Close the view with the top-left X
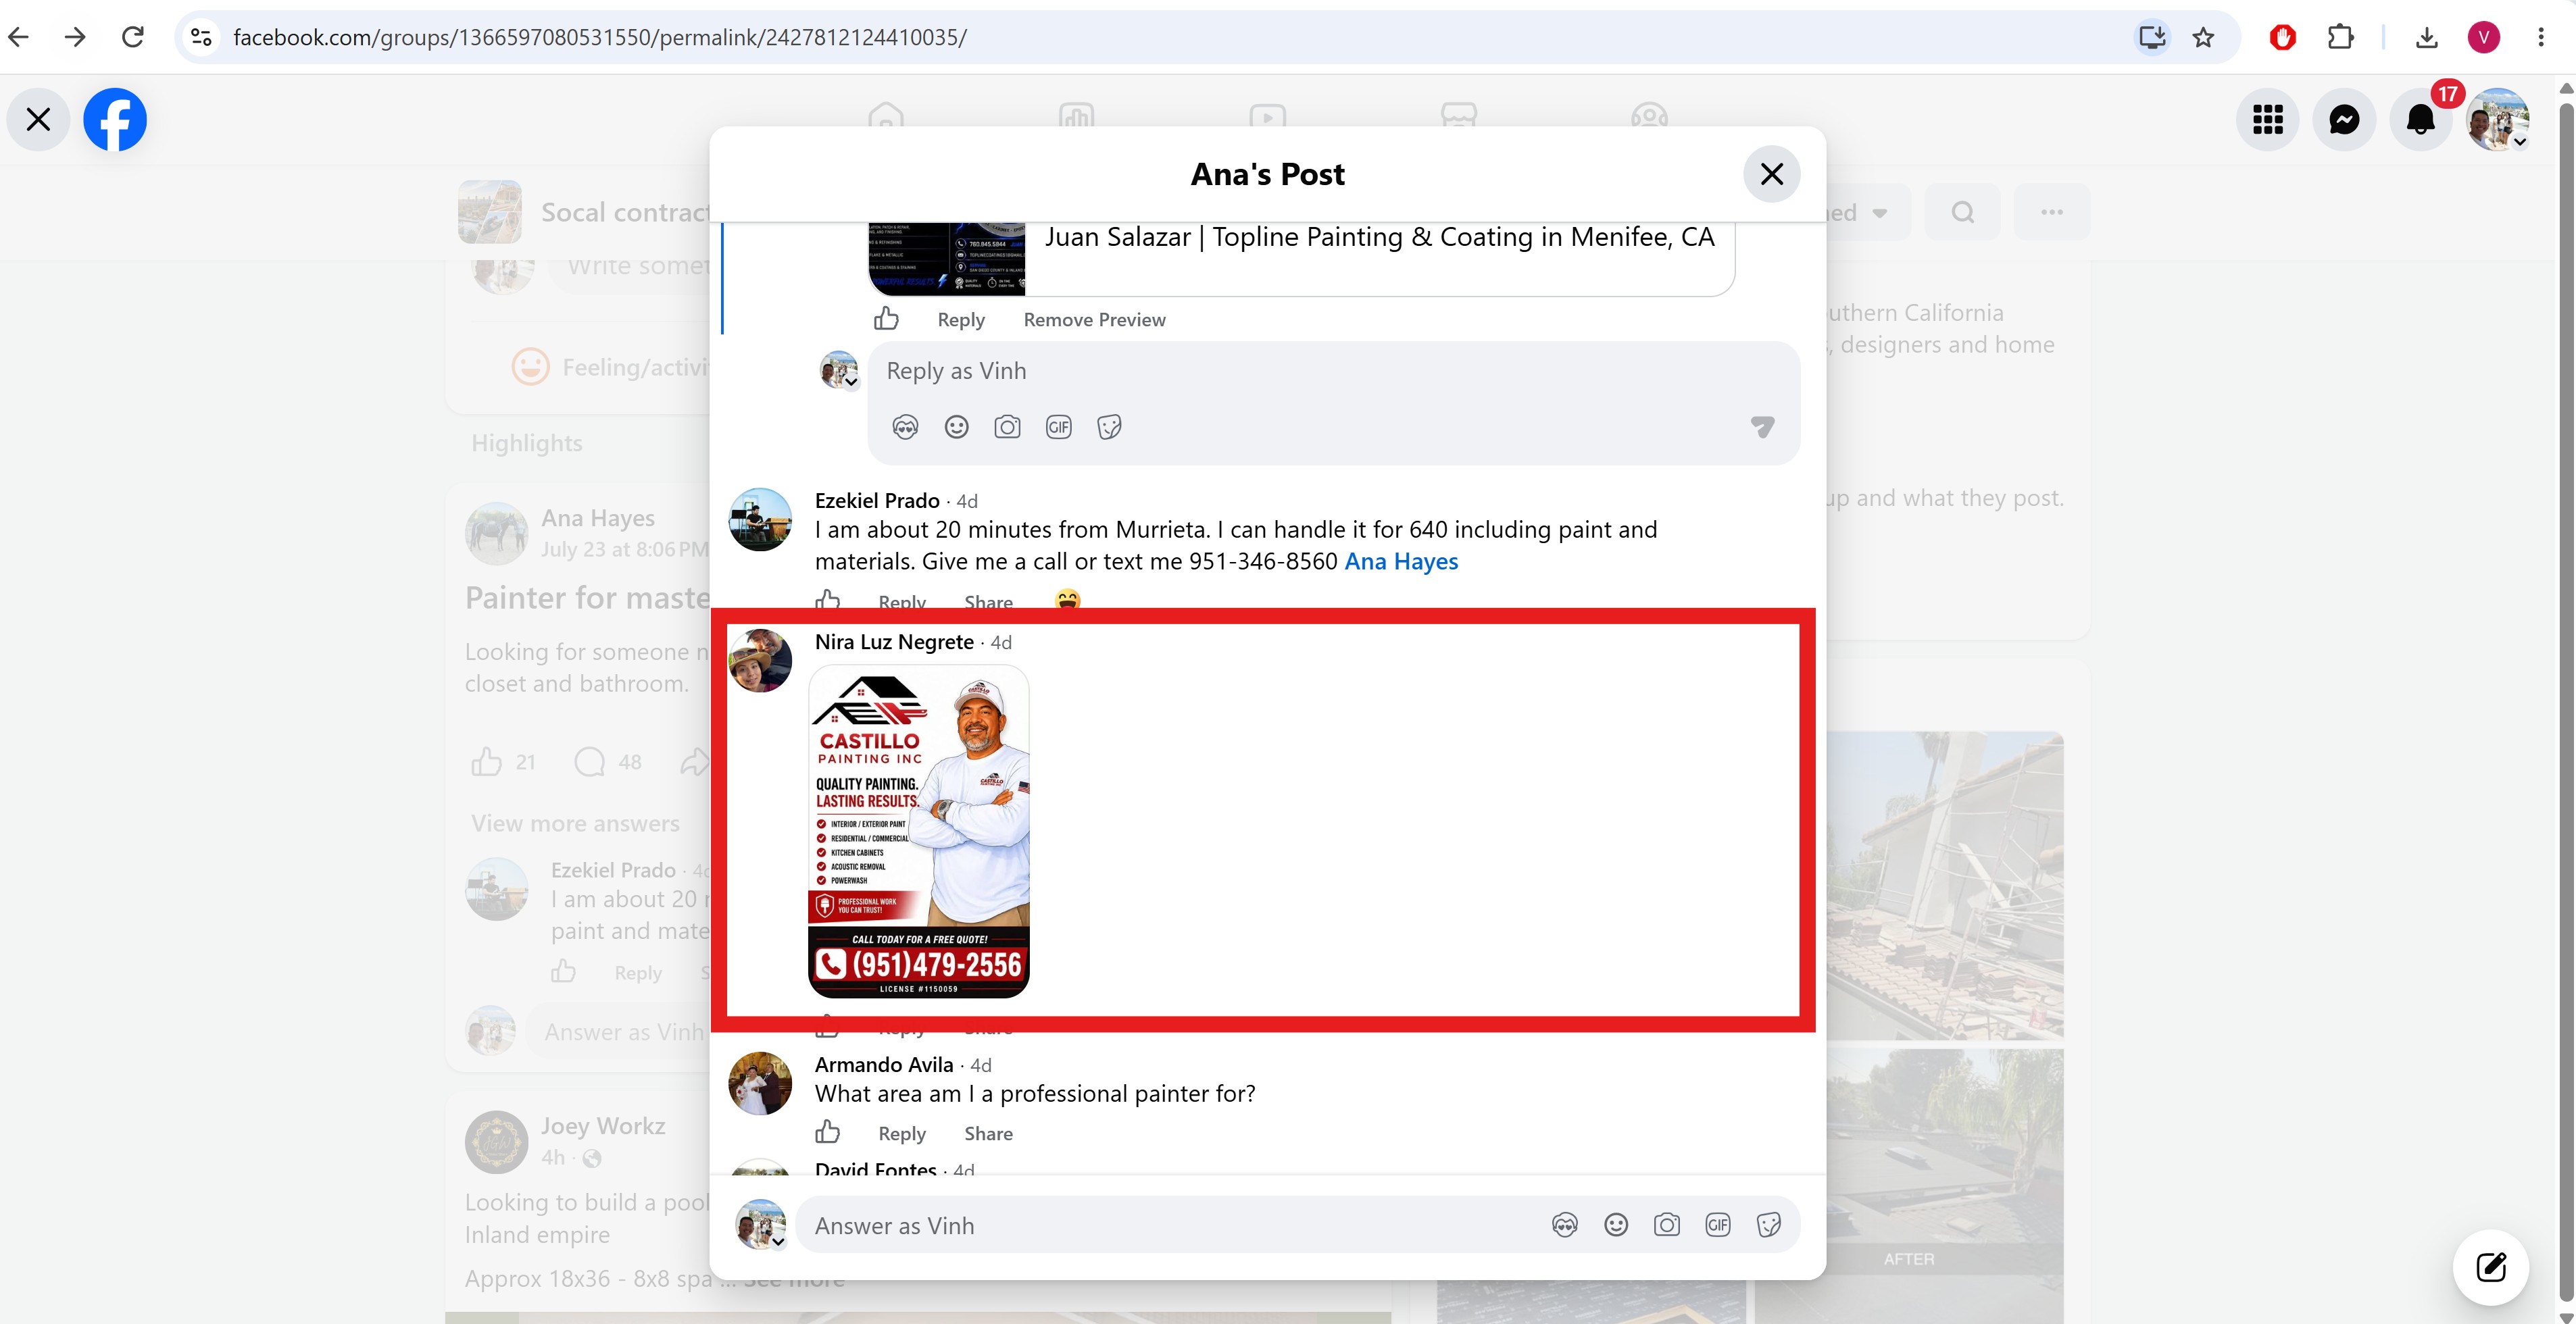Screen dimensions: 2576x1324 [x=38, y=120]
